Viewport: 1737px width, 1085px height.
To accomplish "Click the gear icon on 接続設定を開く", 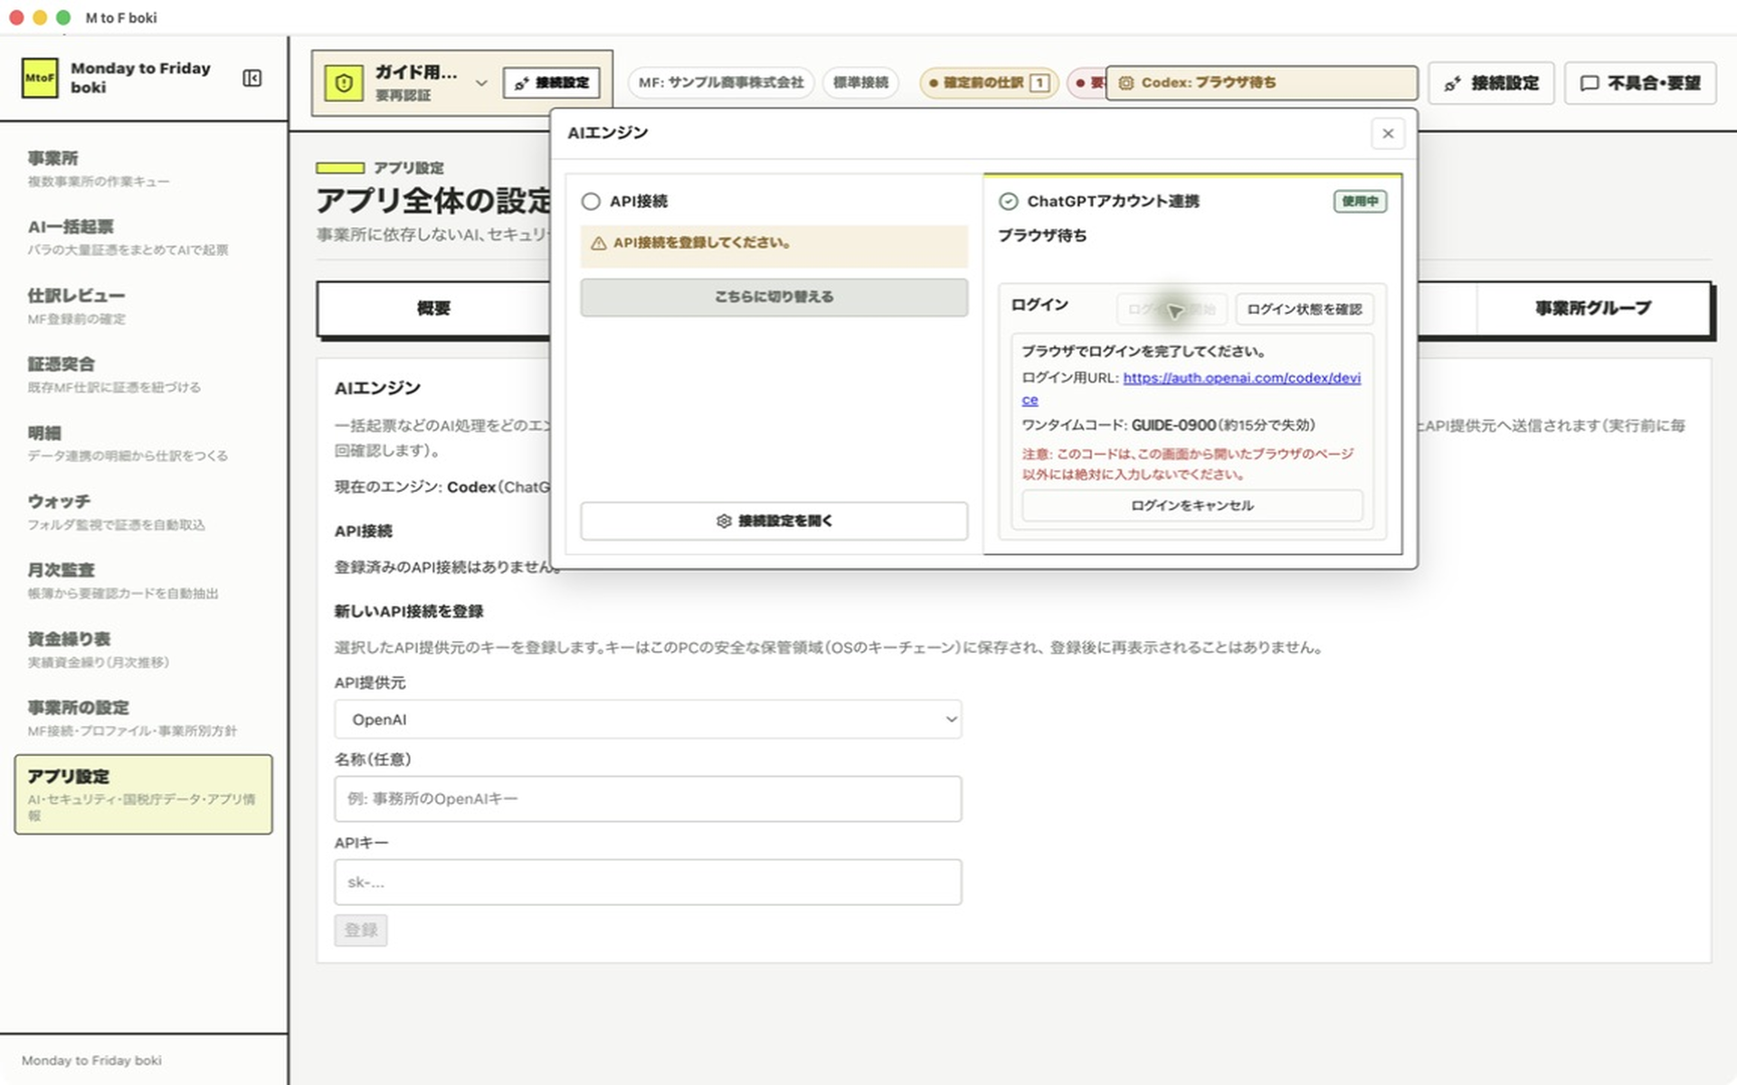I will tap(724, 522).
